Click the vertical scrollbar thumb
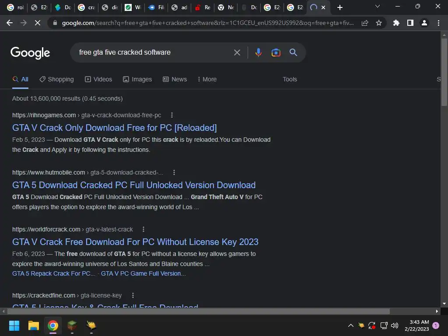Screen dimensions: 448x336 pyautogui.click(x=444, y=72)
